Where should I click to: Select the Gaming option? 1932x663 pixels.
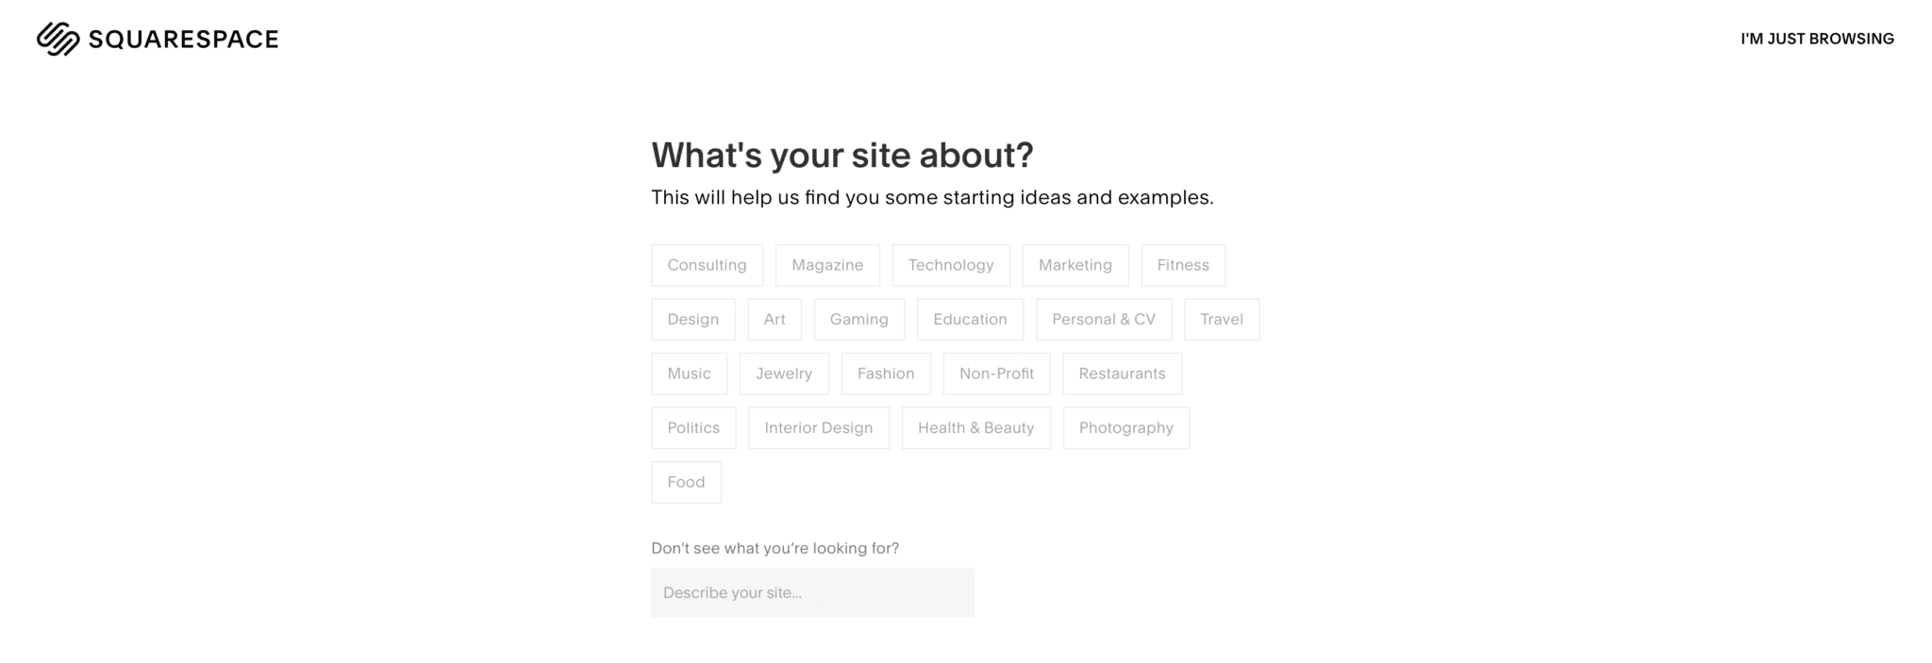859,320
